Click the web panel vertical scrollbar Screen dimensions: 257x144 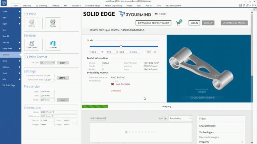click(x=252, y=45)
